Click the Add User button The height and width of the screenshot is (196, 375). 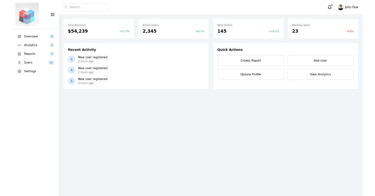(x=320, y=60)
